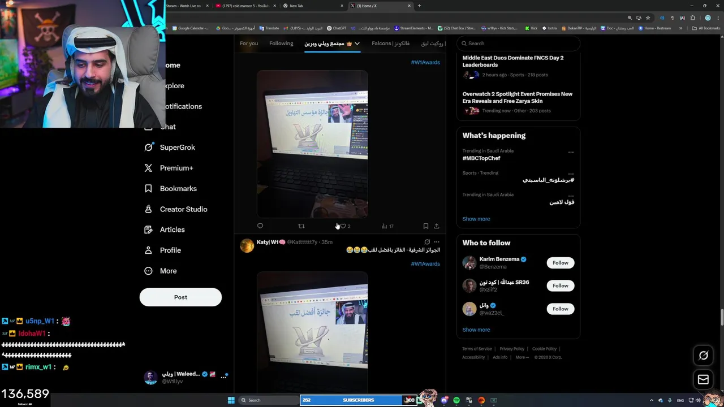The image size is (724, 407).
Task: Open account switcher menu for Waleed
Action: 223,376
